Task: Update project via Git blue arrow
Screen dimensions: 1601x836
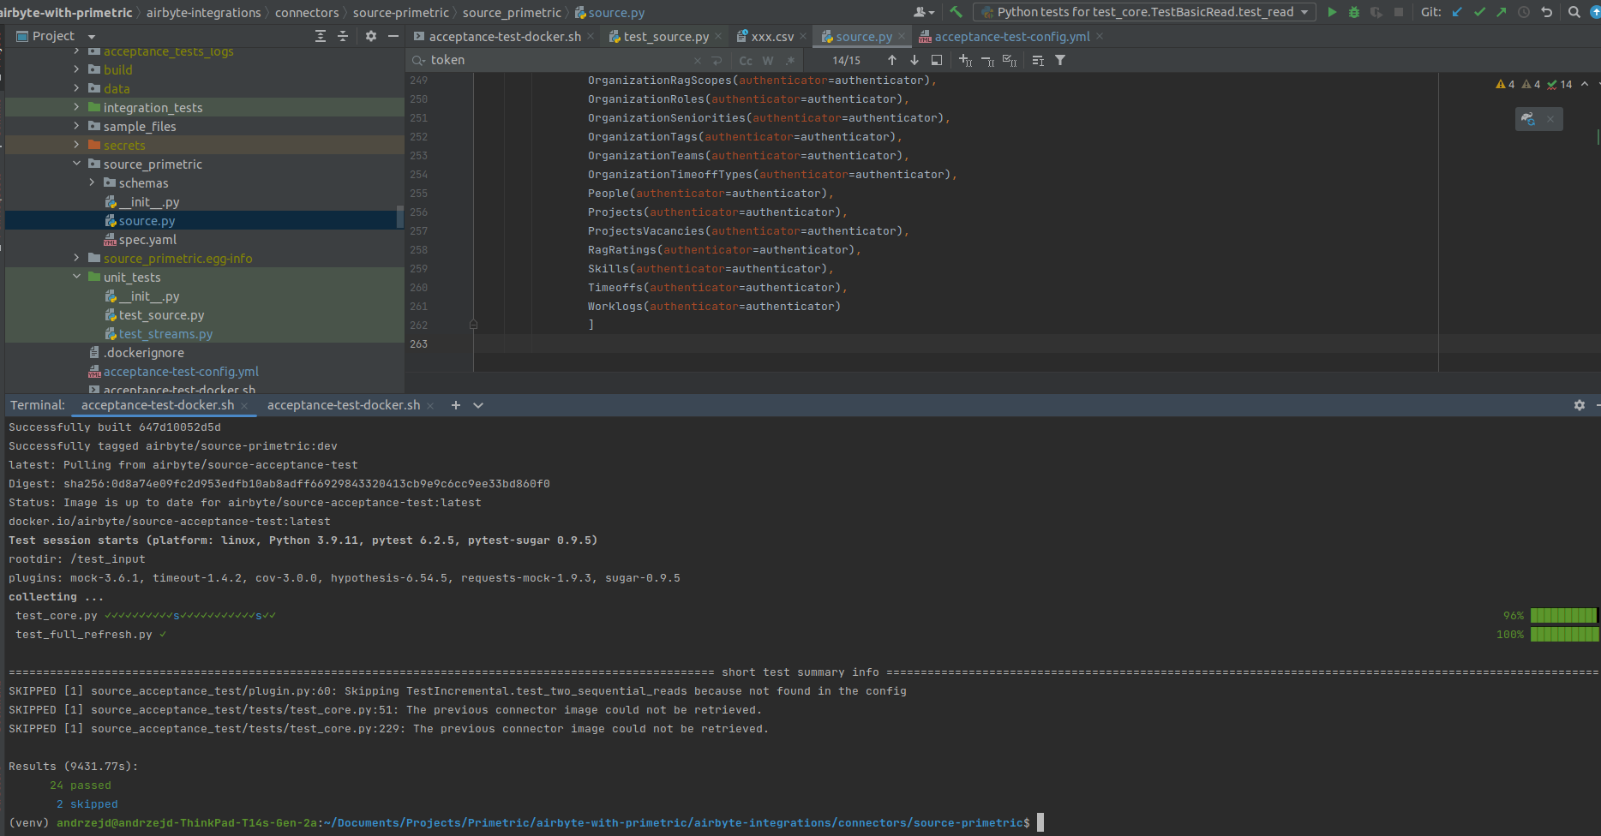Action: click(1457, 12)
